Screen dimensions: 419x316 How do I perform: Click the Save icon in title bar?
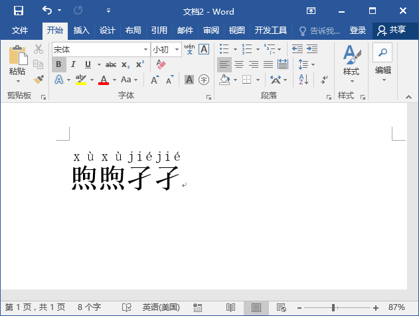click(19, 11)
